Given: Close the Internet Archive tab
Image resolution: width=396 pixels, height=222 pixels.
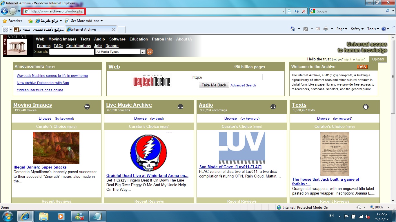Looking at the screenshot, I should click(x=113, y=29).
